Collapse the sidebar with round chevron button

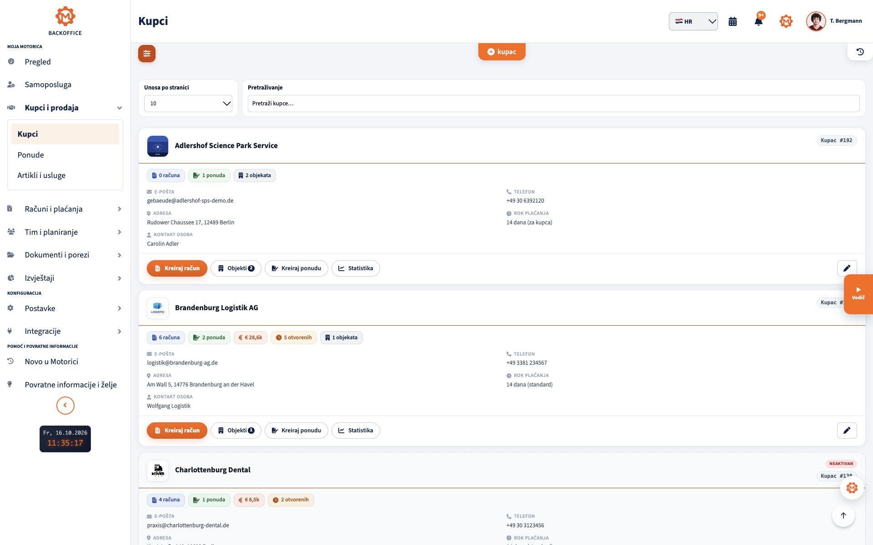point(65,406)
